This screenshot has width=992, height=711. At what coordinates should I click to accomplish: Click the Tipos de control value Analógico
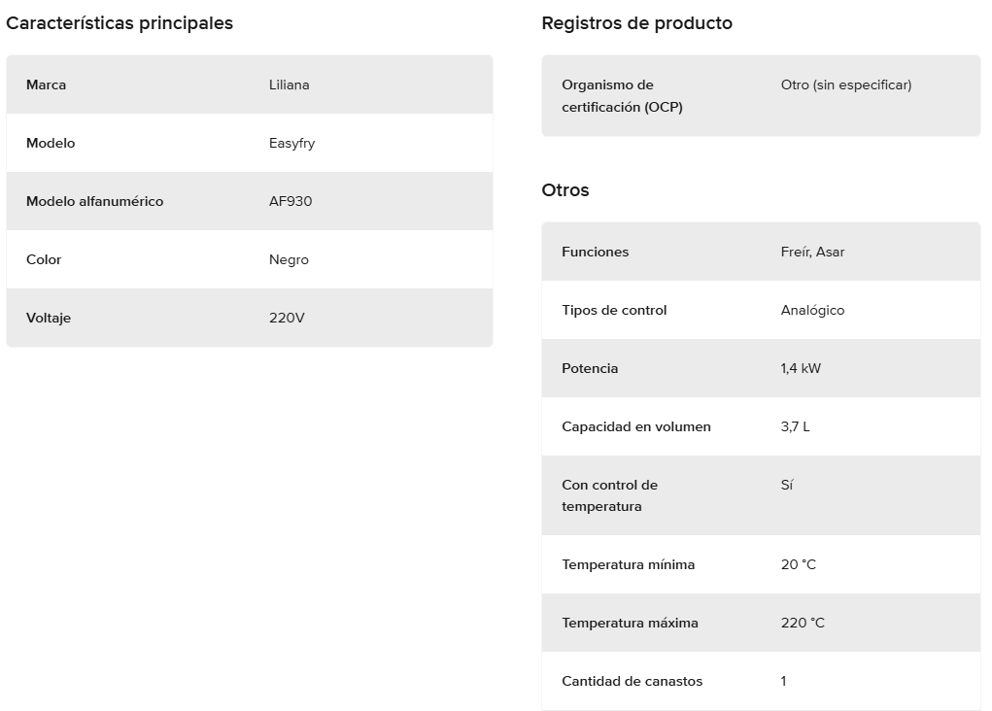[x=812, y=310]
